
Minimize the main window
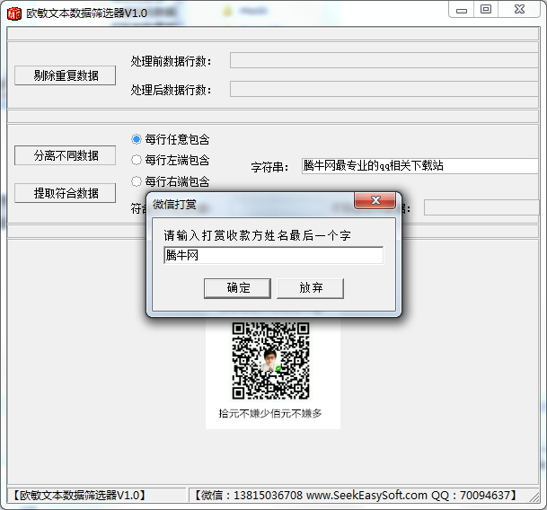461,10
